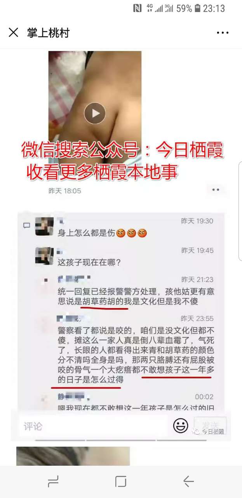Image resolution: width=242 pixels, height=498 pixels.
Task: Close the 掌上桃村 article page
Action: [13, 33]
